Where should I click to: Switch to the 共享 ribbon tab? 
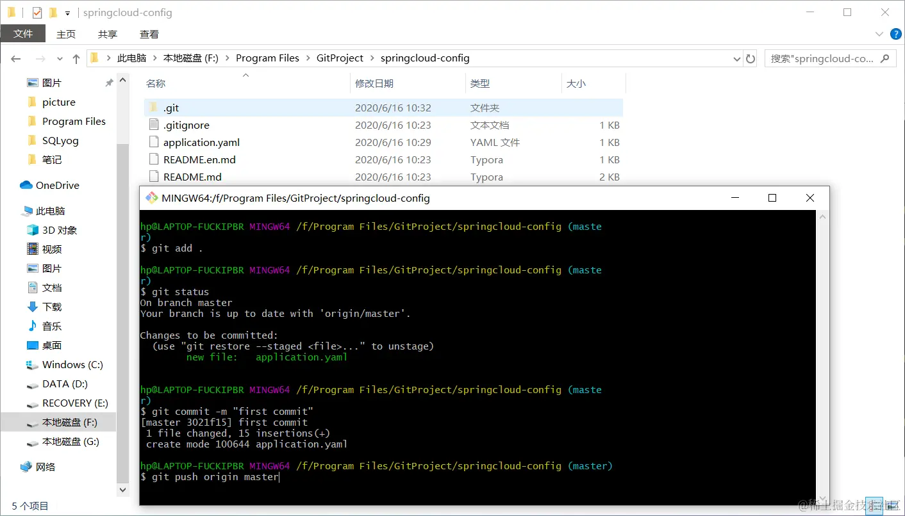[x=108, y=34]
